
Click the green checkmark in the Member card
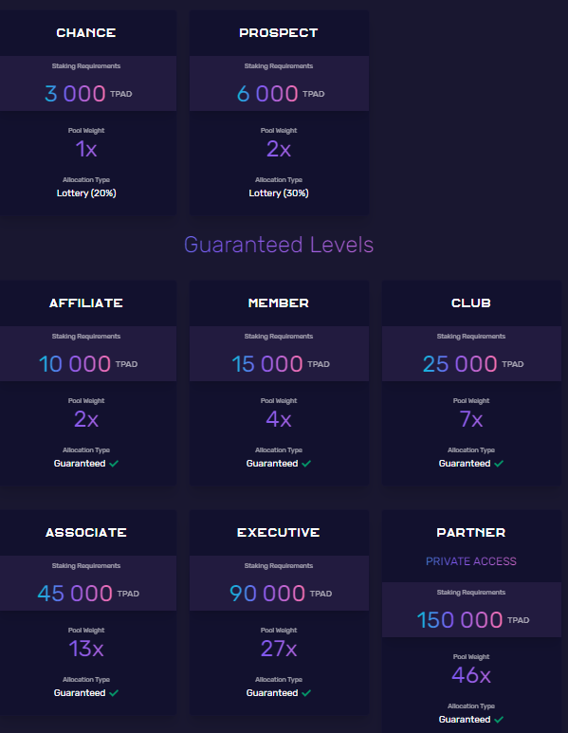coord(306,464)
